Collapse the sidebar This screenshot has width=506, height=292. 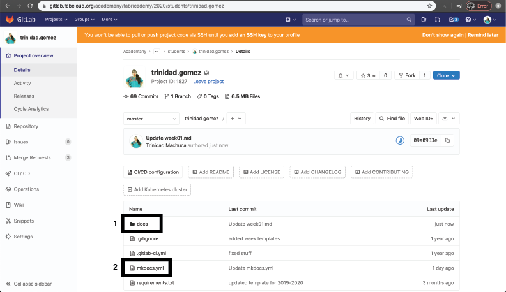tap(29, 284)
